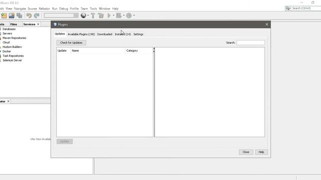
Task: Click the Close button in Plugins dialog
Action: point(246,152)
